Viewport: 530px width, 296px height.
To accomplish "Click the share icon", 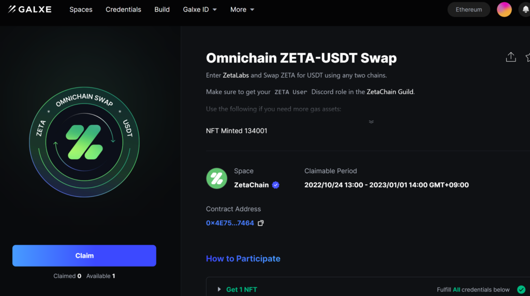I will pyautogui.click(x=511, y=57).
